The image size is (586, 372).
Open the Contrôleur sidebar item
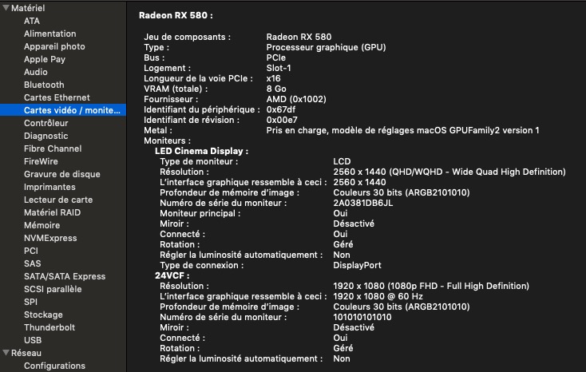(46, 123)
